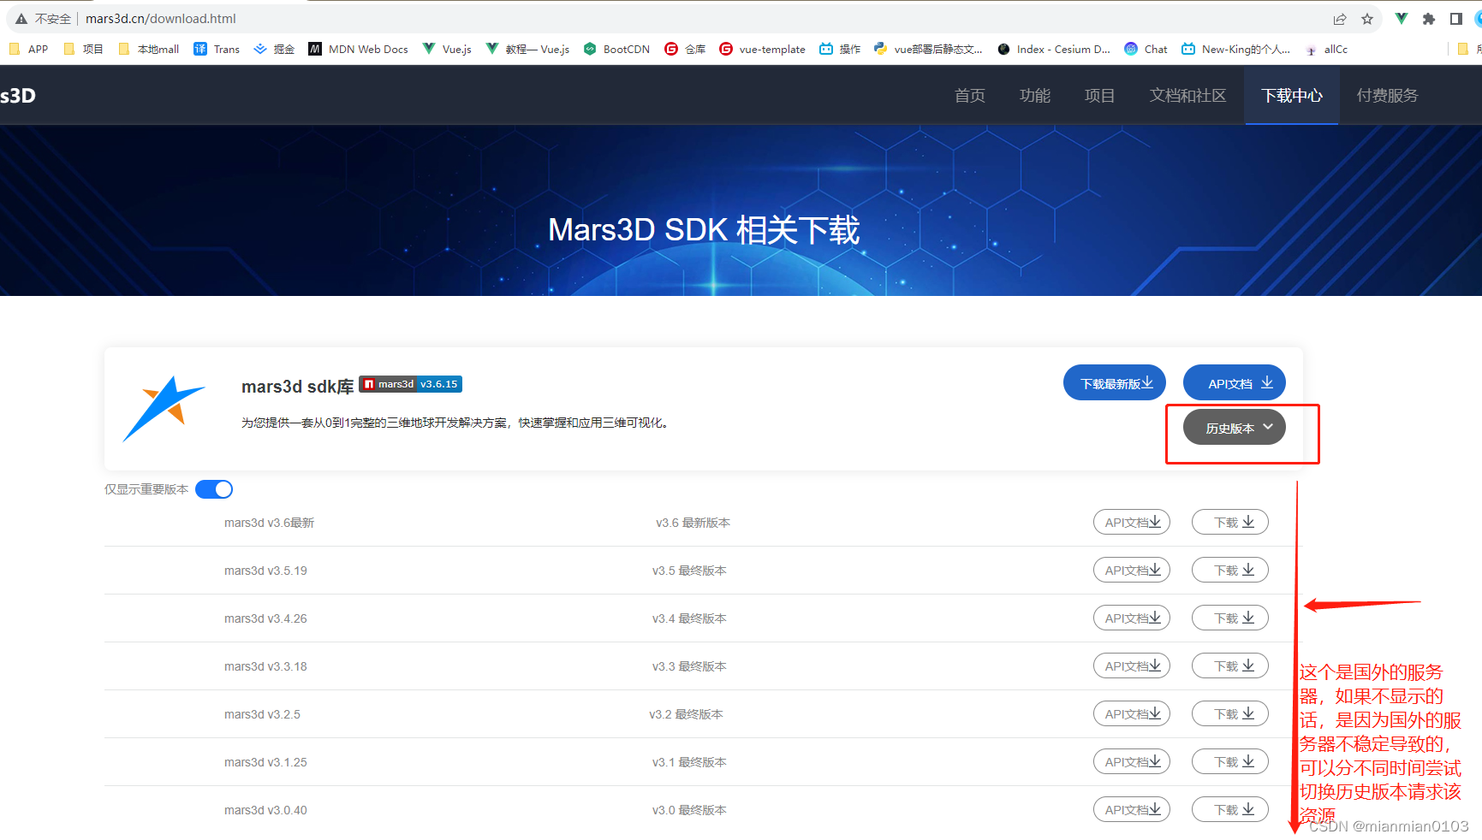Open the 操作 bookmark
Image resolution: width=1482 pixels, height=840 pixels.
point(840,50)
